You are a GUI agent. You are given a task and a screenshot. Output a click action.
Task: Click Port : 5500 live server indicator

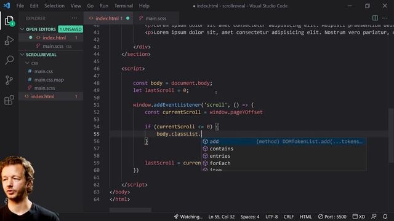tap(332, 217)
